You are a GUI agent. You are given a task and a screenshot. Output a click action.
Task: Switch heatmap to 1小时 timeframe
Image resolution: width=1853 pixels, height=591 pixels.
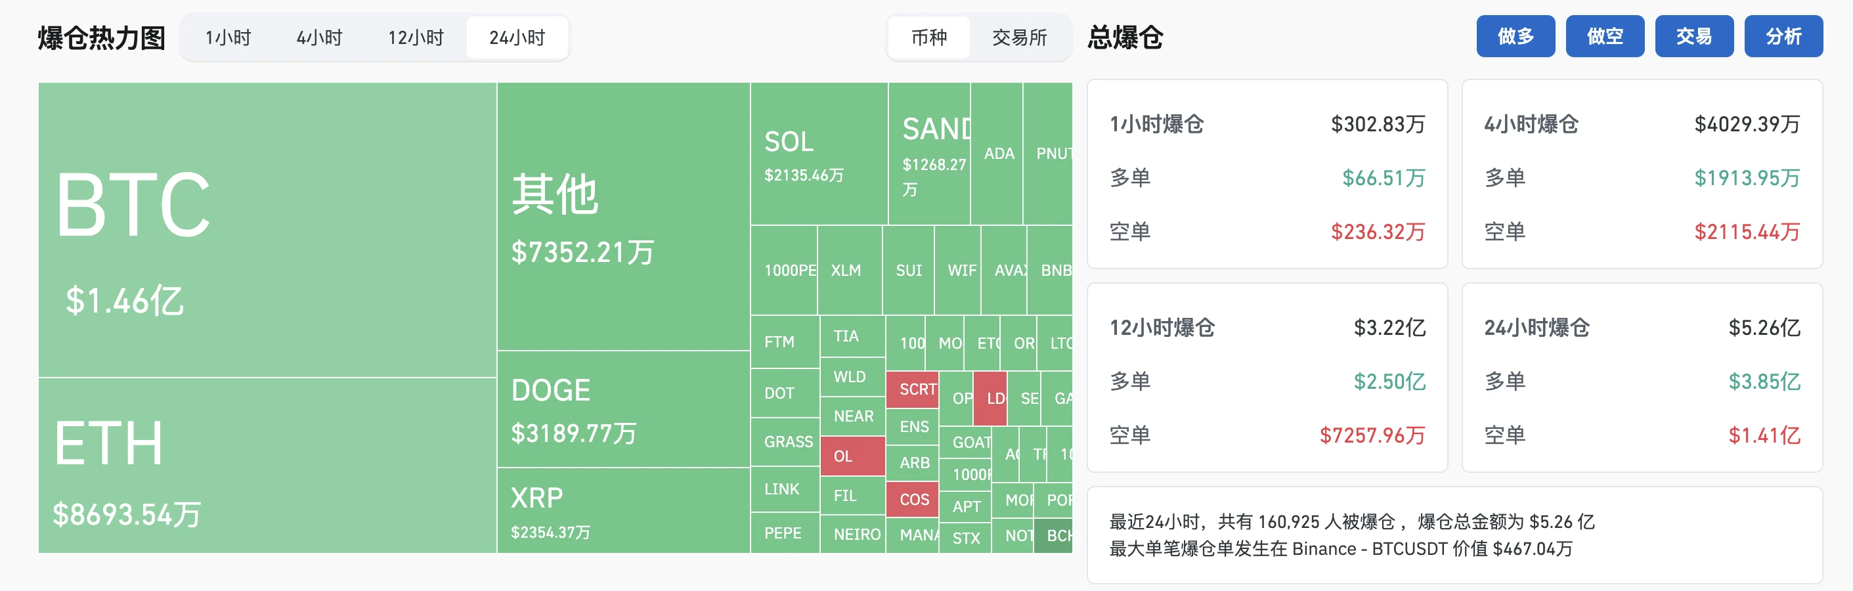228,37
